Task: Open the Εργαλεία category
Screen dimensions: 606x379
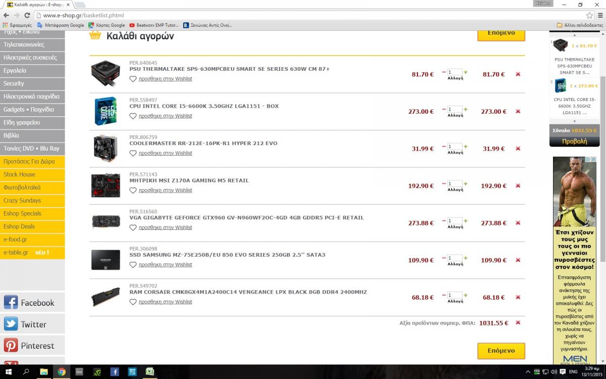Action: [x=32, y=71]
